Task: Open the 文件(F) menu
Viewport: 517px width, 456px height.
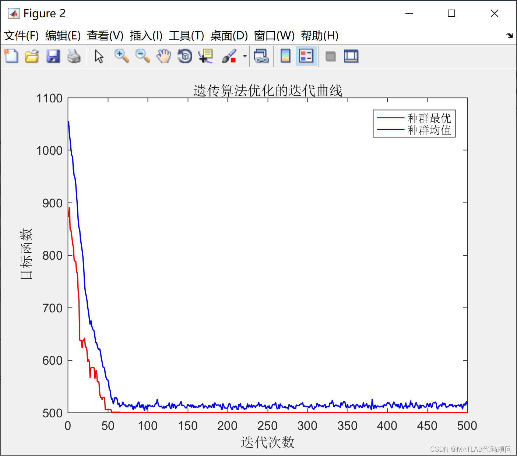Action: pyautogui.click(x=21, y=36)
